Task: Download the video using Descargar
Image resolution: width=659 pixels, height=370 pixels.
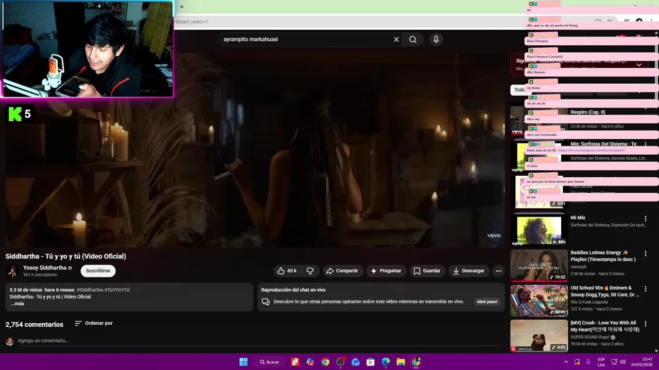Action: tap(469, 271)
